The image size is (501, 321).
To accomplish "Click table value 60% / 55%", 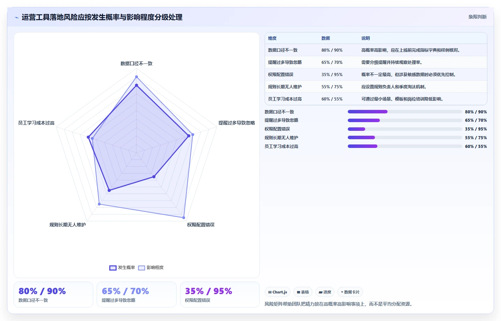I will pos(332,99).
